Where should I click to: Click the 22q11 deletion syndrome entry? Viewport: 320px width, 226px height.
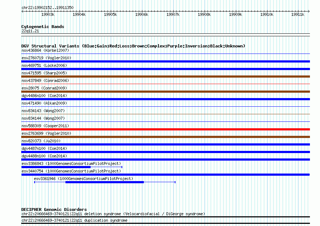113,214
